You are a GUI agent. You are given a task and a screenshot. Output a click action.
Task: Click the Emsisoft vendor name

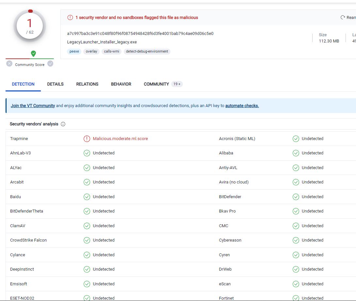coord(19,284)
